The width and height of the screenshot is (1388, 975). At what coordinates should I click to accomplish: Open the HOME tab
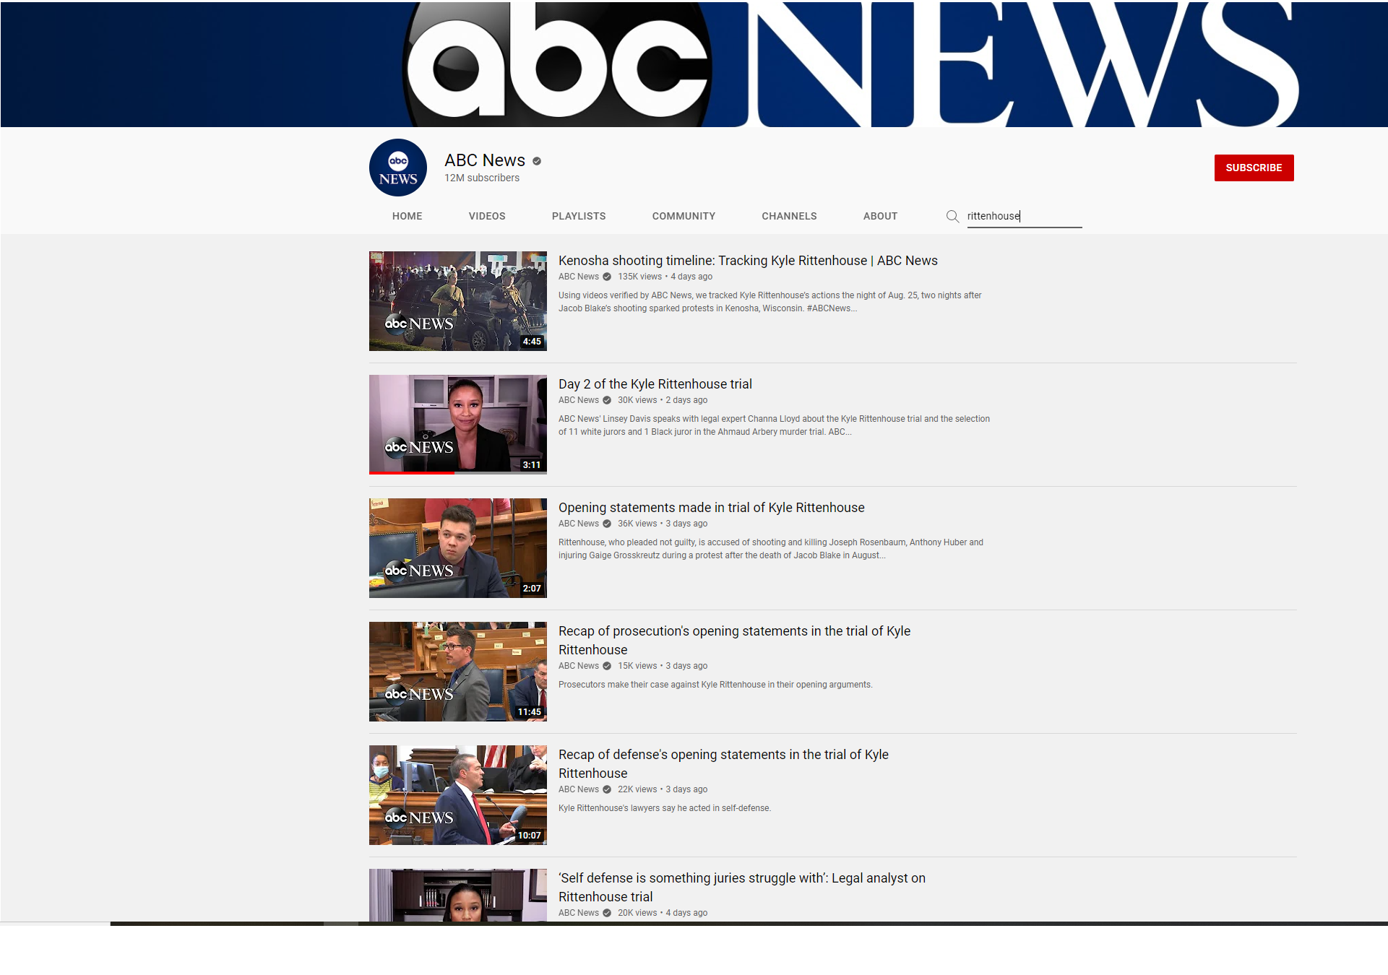coord(408,216)
